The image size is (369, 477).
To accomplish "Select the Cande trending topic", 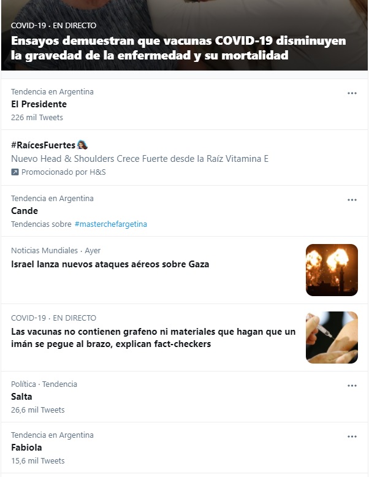I will tap(184, 211).
